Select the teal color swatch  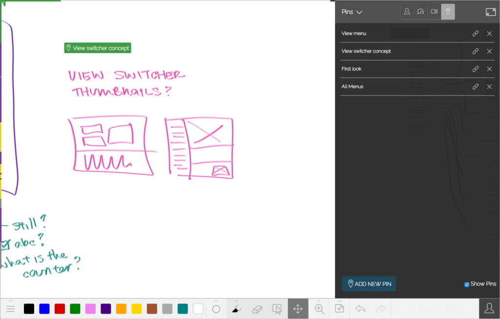click(182, 309)
